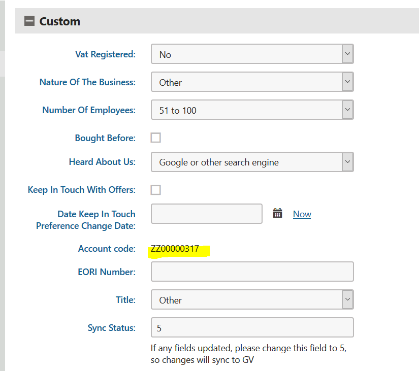Viewport: 419px width, 371px height.
Task: Enable Keep In Touch With Offers checkbox
Action: click(156, 190)
